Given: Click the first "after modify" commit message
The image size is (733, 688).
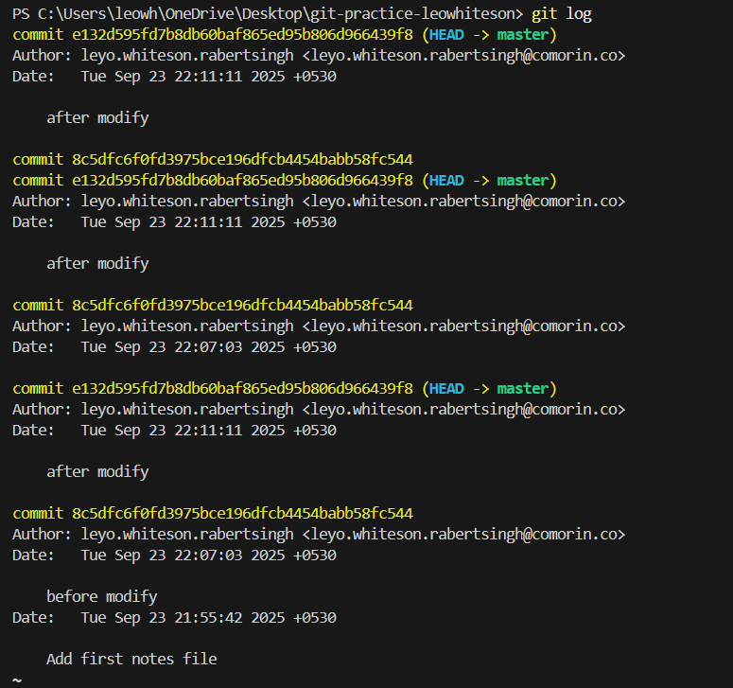Looking at the screenshot, I should point(97,117).
